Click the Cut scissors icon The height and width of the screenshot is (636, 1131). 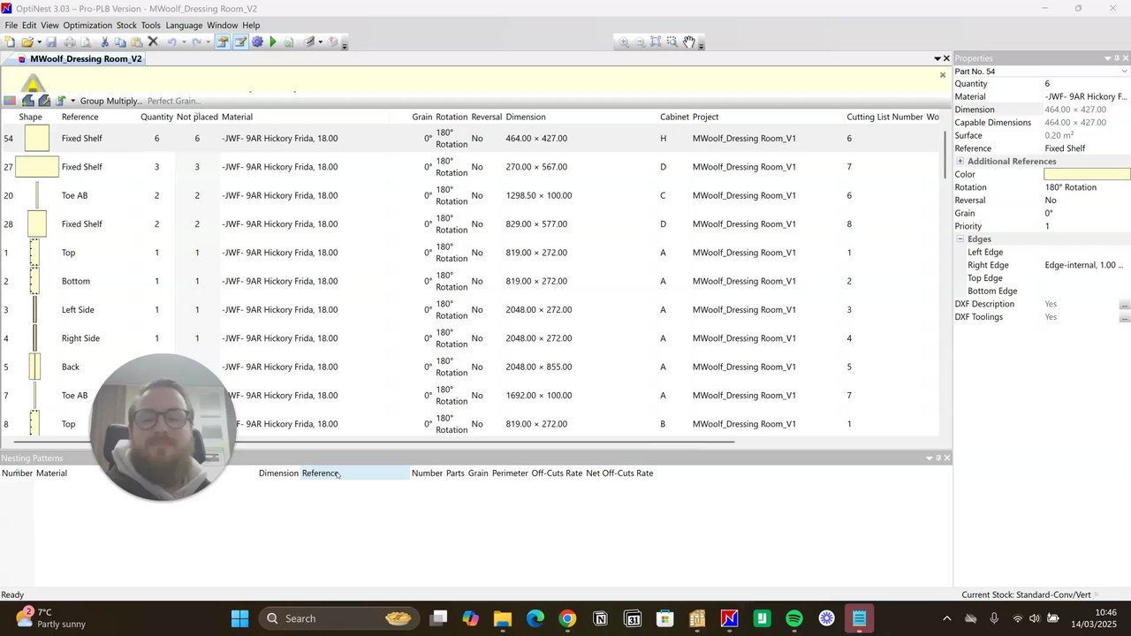point(104,42)
